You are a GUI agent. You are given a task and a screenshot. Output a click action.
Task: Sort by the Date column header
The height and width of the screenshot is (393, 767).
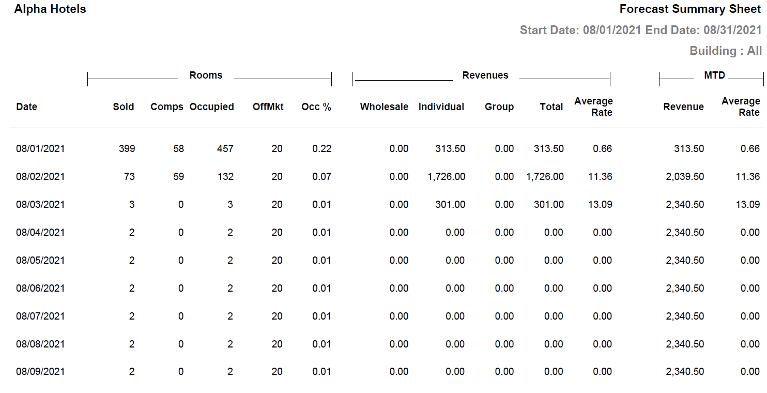26,107
